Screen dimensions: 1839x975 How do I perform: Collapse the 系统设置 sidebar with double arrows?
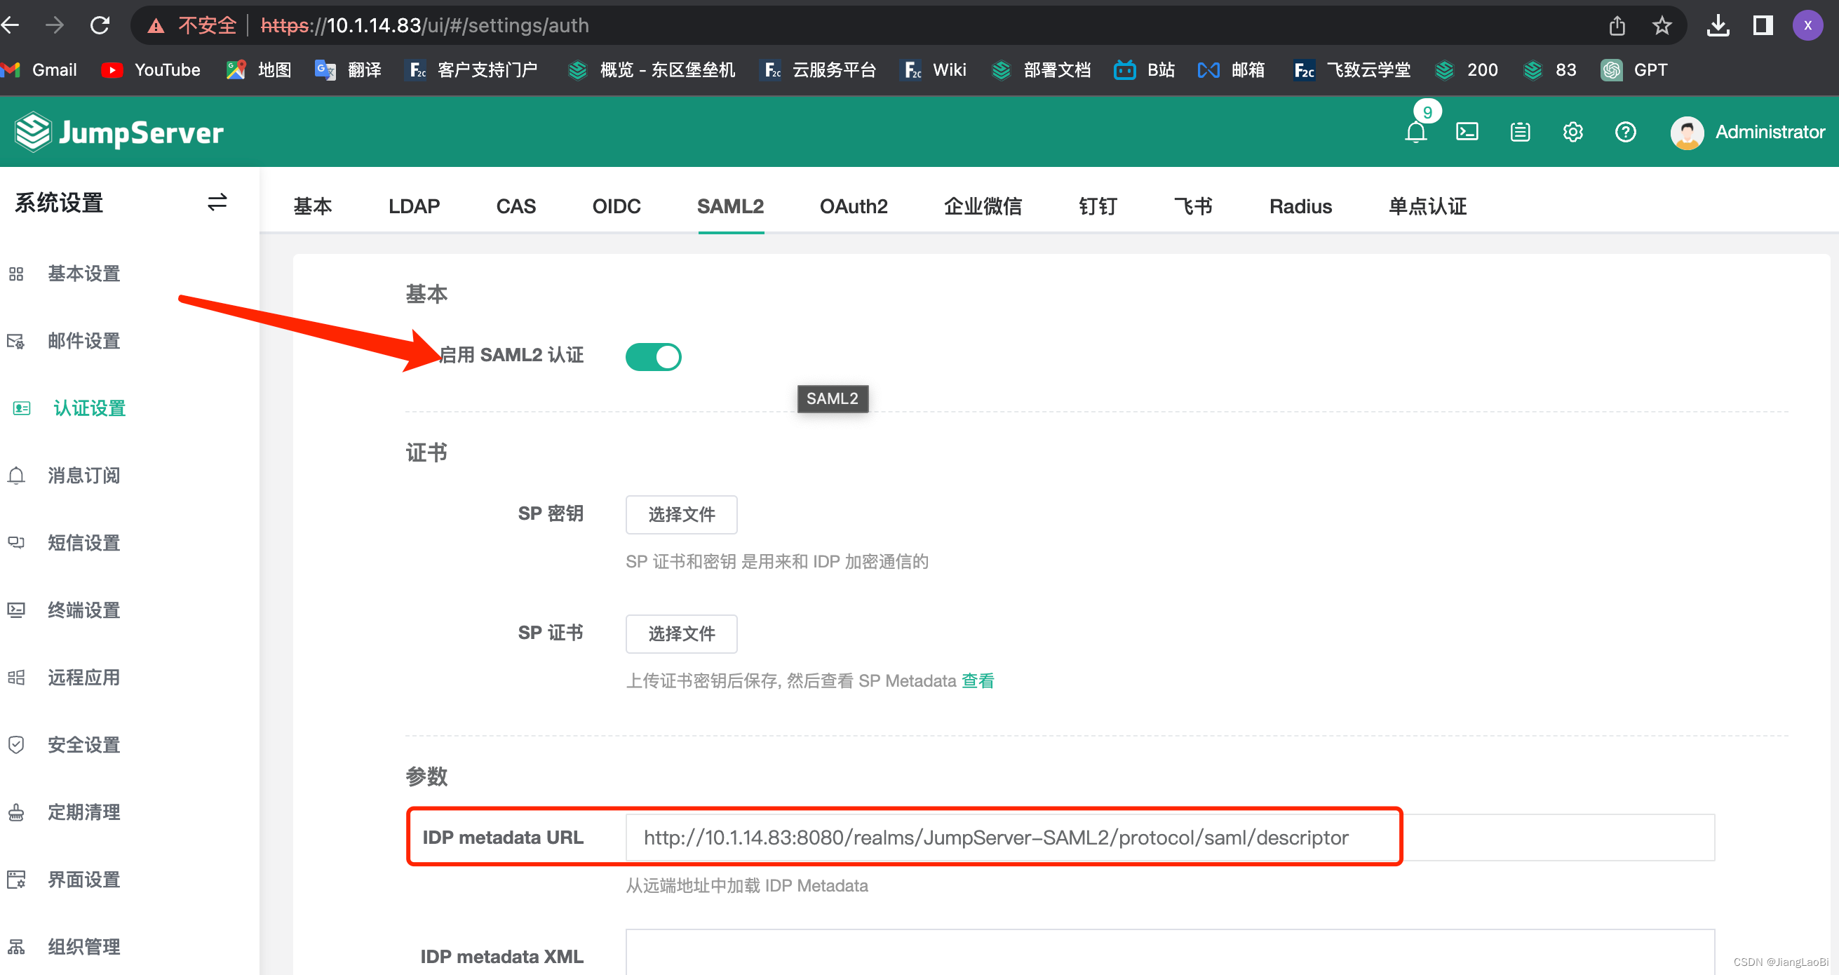tap(216, 203)
